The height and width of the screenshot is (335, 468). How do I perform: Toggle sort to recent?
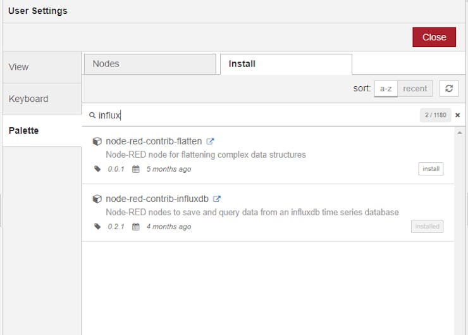tap(415, 89)
